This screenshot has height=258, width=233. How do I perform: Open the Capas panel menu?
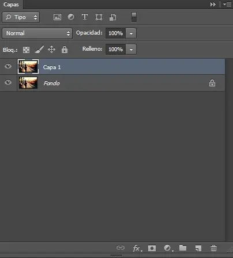coord(227,4)
